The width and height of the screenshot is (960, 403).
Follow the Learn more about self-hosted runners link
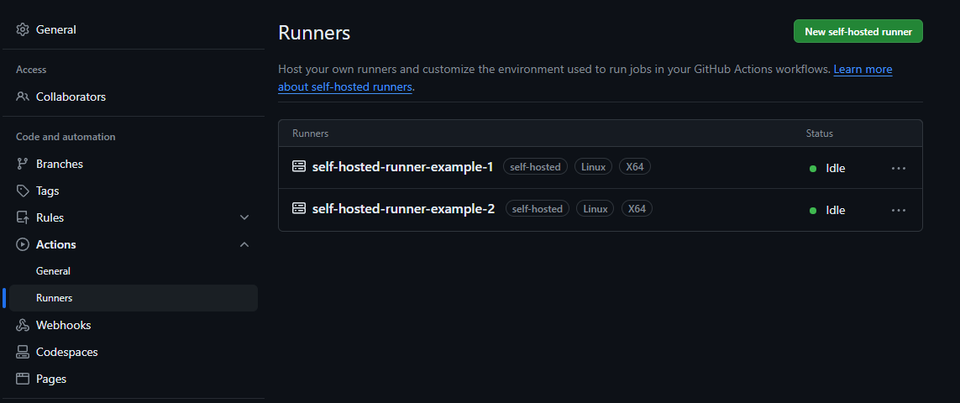(x=863, y=70)
